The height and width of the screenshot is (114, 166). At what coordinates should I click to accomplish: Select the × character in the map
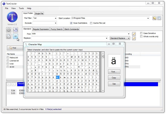click(82, 74)
